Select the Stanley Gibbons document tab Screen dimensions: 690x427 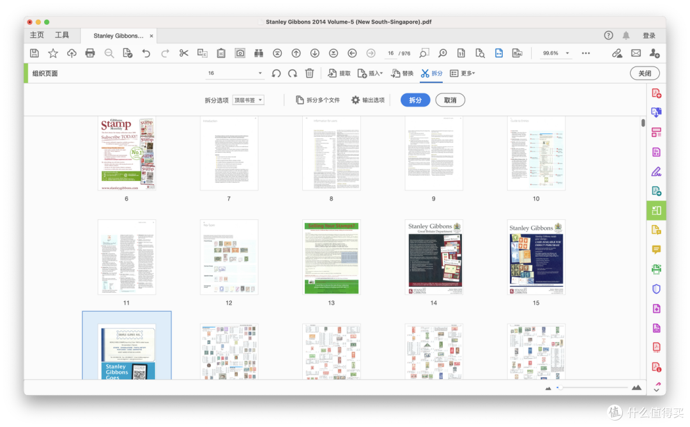(118, 36)
